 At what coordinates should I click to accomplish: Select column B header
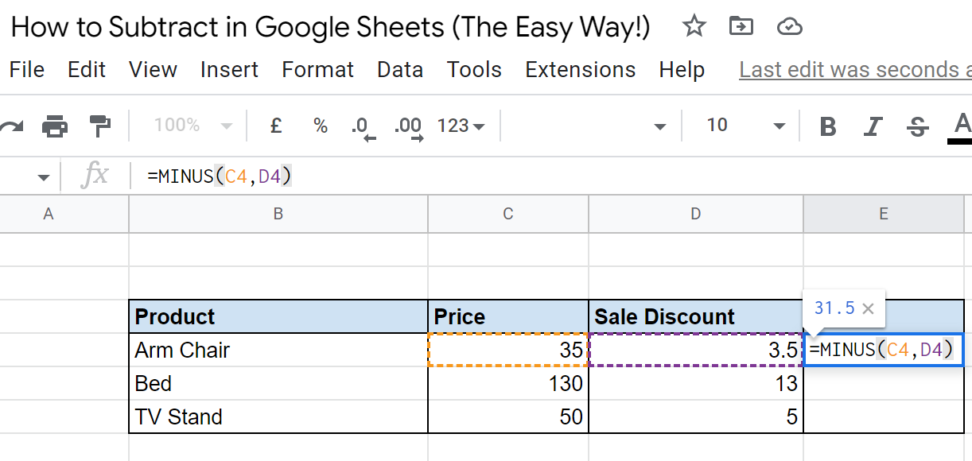click(278, 214)
